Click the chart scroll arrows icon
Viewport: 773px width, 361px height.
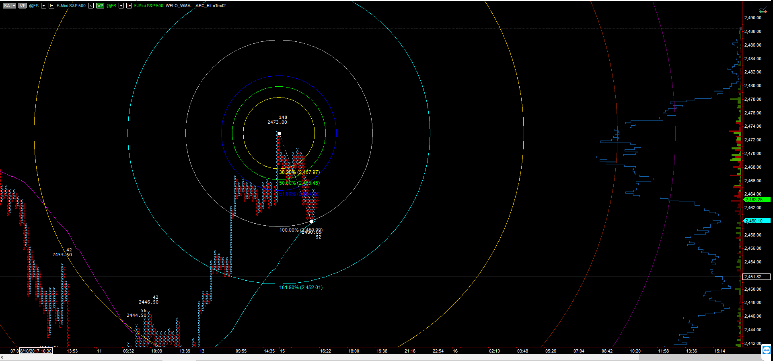pyautogui.click(x=763, y=11)
